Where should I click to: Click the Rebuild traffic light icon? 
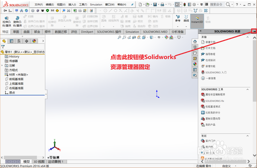click(x=185, y=5)
